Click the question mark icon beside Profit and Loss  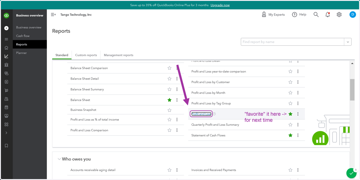coord(214,114)
